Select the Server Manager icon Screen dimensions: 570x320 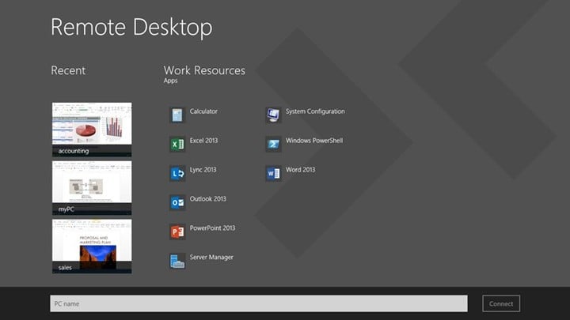pos(177,261)
